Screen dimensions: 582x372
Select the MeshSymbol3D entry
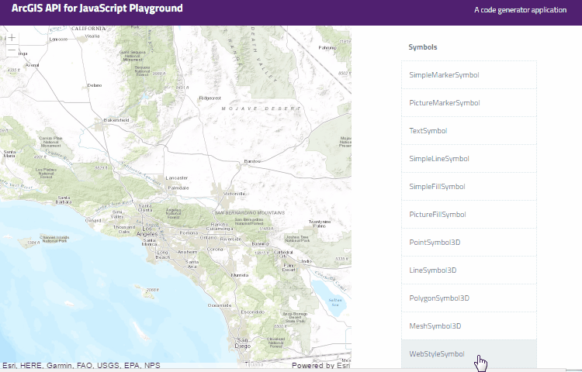point(469,326)
